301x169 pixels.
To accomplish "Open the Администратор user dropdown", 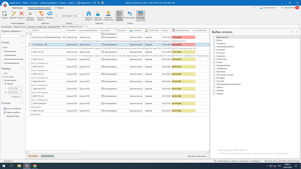I will click(269, 8).
